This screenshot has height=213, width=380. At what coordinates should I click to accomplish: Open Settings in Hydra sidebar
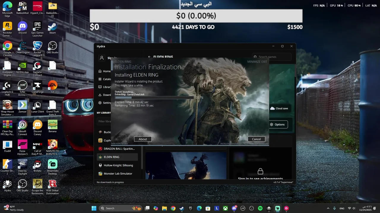104,103
